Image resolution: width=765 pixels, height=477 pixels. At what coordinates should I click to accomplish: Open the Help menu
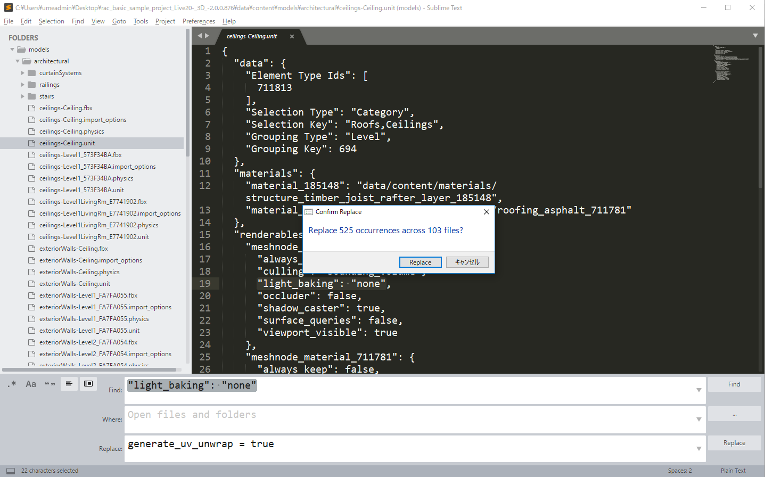click(x=229, y=21)
